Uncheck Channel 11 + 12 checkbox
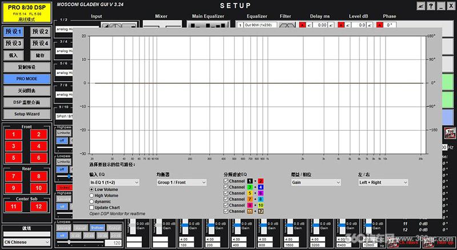Image resolution: width=457 pixels, height=250 pixels. coord(226,211)
